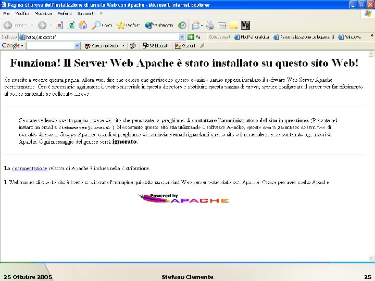Viewport: 375px width, 281px height.
Task: Open Google toolbar Opzioni
Action: 185,46
